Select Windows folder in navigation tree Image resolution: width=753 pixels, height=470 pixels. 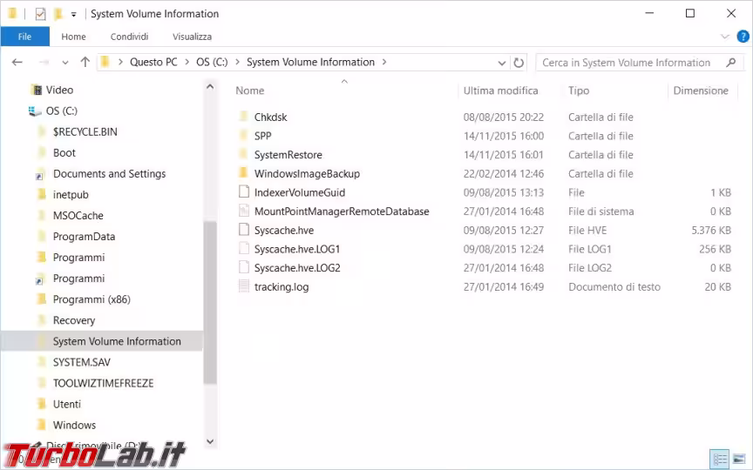74,425
